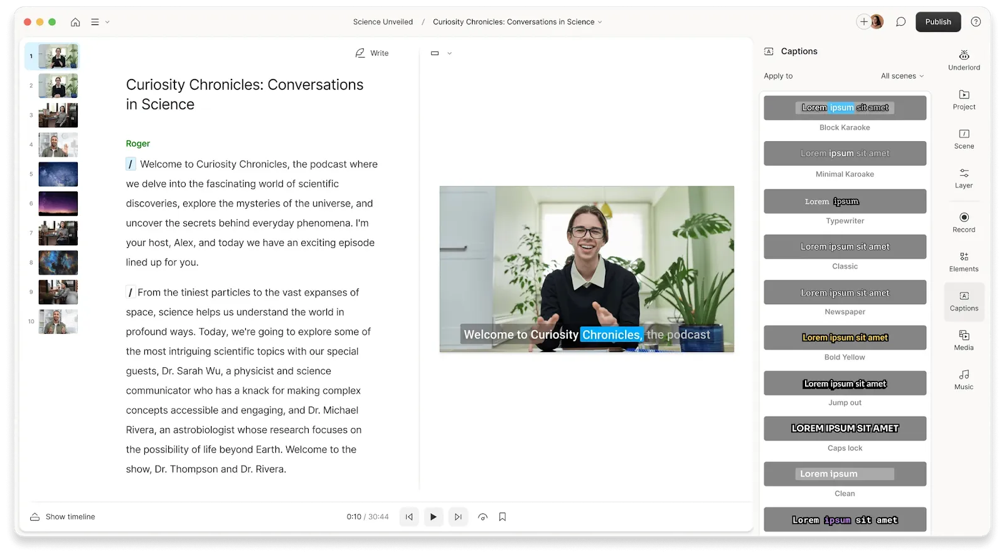Expand the aspect ratio chevron

click(x=449, y=53)
